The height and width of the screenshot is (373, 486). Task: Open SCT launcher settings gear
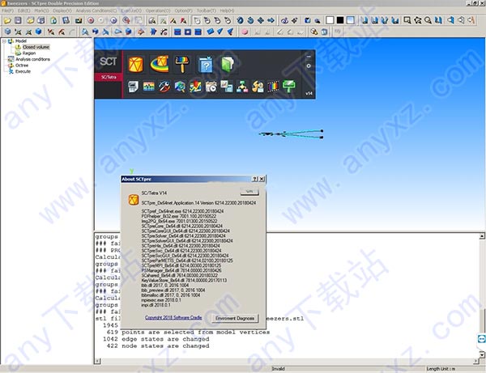pos(309,66)
